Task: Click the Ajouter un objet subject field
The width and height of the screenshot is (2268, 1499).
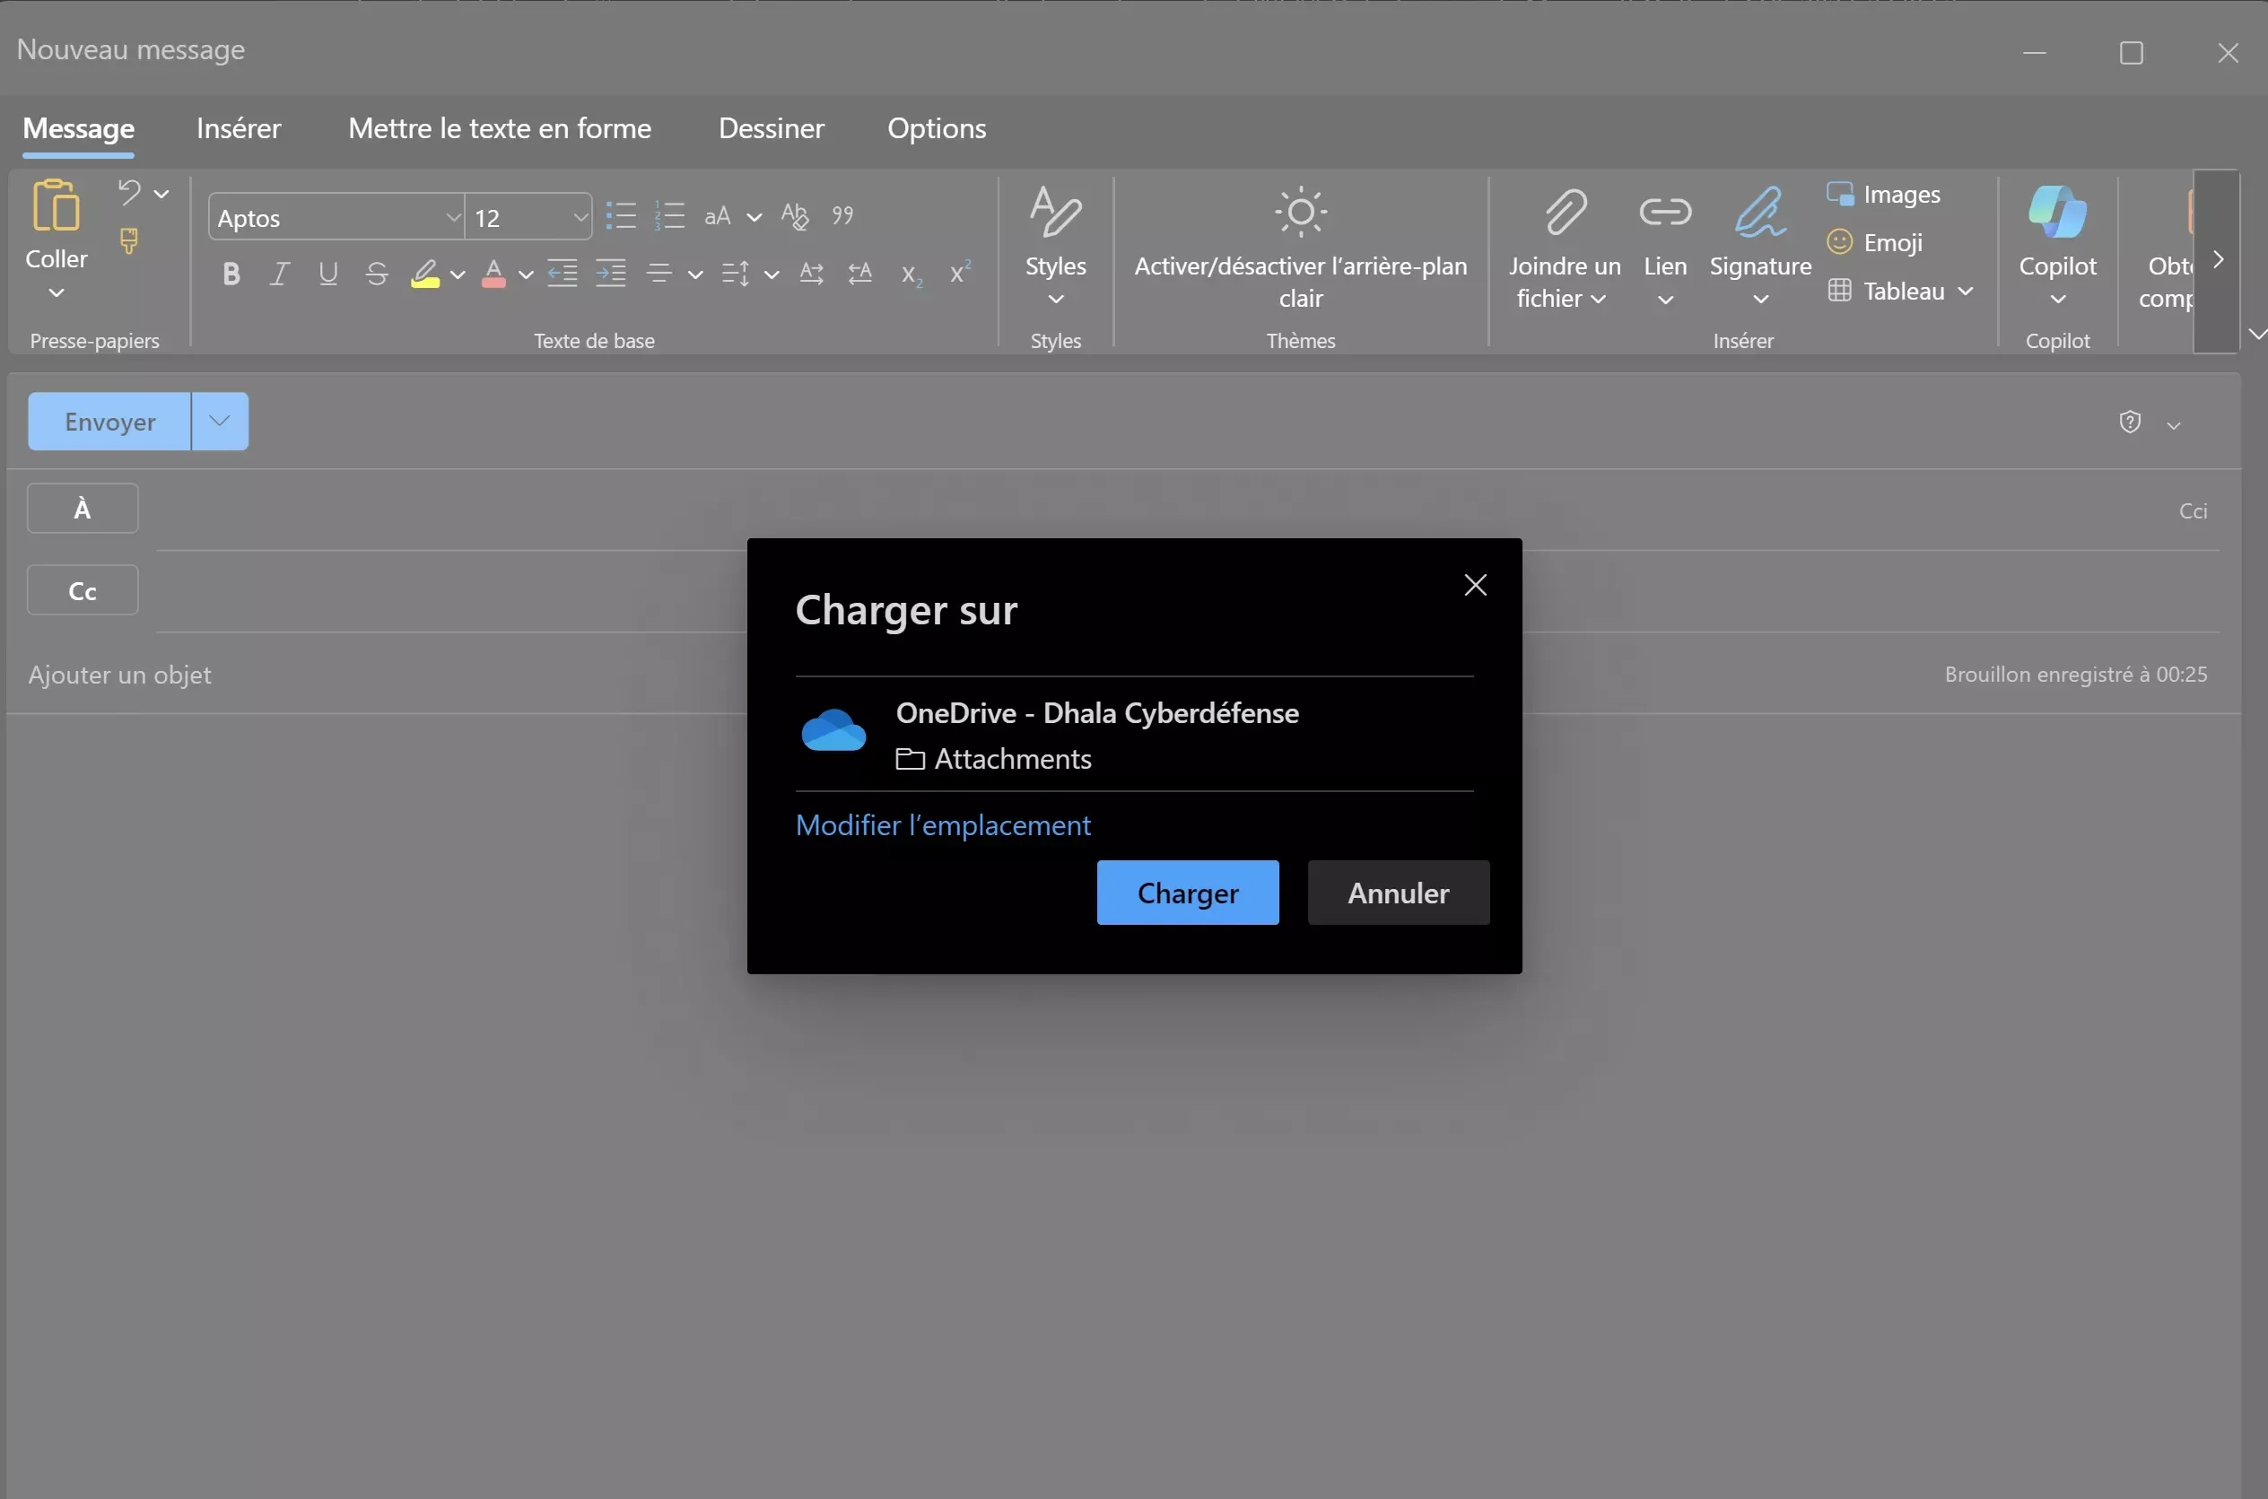Action: click(120, 674)
